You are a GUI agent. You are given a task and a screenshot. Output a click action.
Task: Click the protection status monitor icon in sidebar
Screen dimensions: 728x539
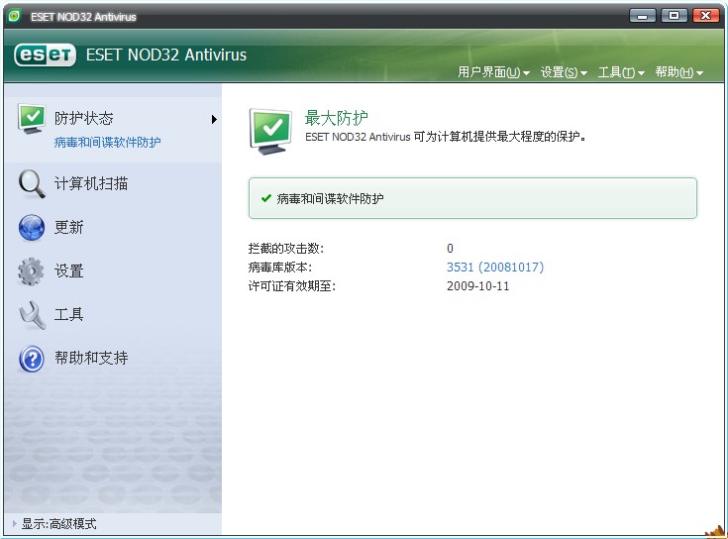(x=32, y=119)
